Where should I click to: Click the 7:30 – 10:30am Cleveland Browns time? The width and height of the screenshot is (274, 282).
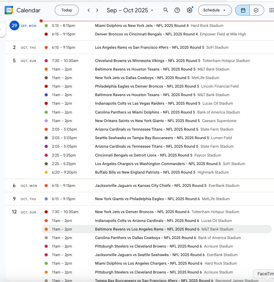click(x=65, y=61)
